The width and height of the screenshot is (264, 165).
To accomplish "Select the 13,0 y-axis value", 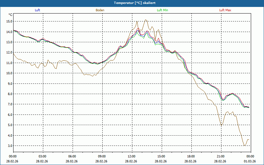I will click(x=9, y=42).
